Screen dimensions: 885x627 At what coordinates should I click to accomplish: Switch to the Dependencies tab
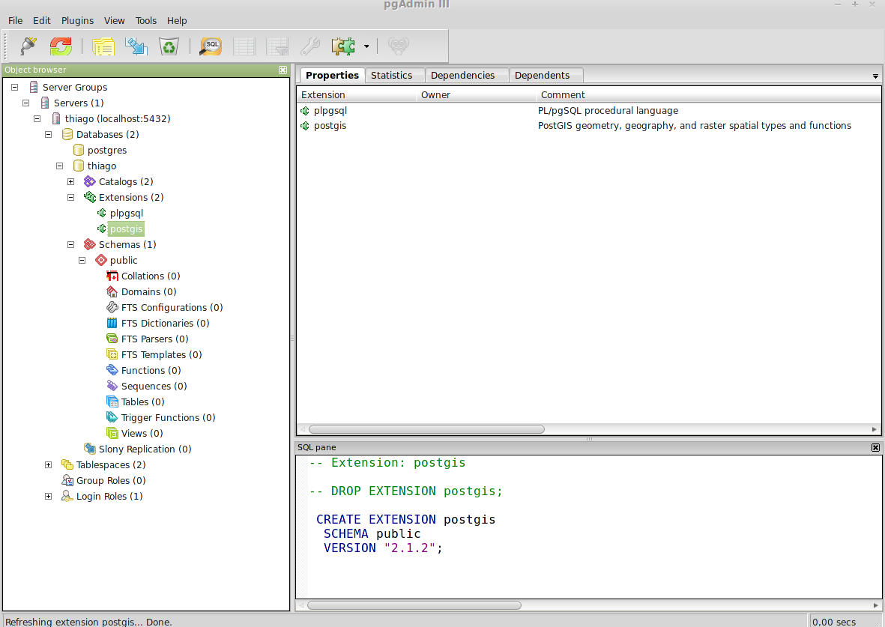(462, 75)
